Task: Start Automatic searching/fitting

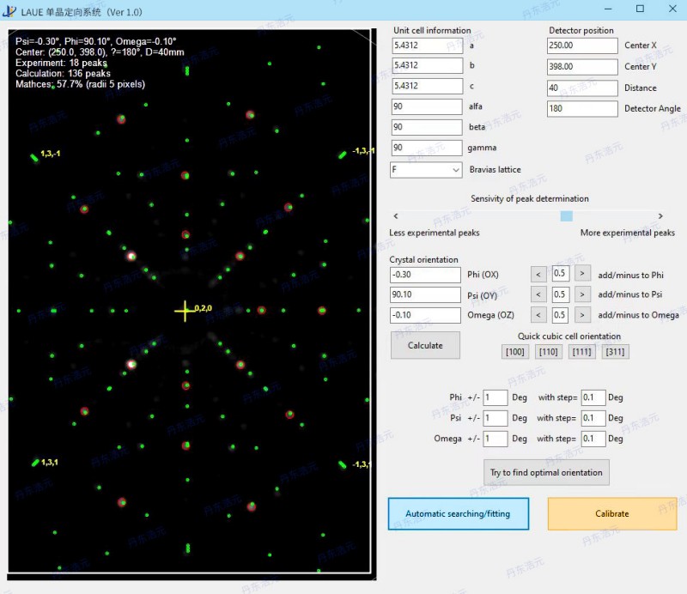Action: click(x=457, y=513)
